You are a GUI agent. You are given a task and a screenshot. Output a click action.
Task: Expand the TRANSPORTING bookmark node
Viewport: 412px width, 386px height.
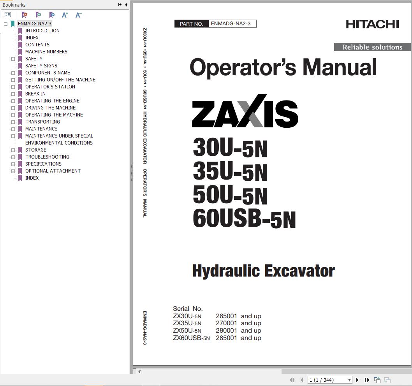pyautogui.click(x=13, y=122)
